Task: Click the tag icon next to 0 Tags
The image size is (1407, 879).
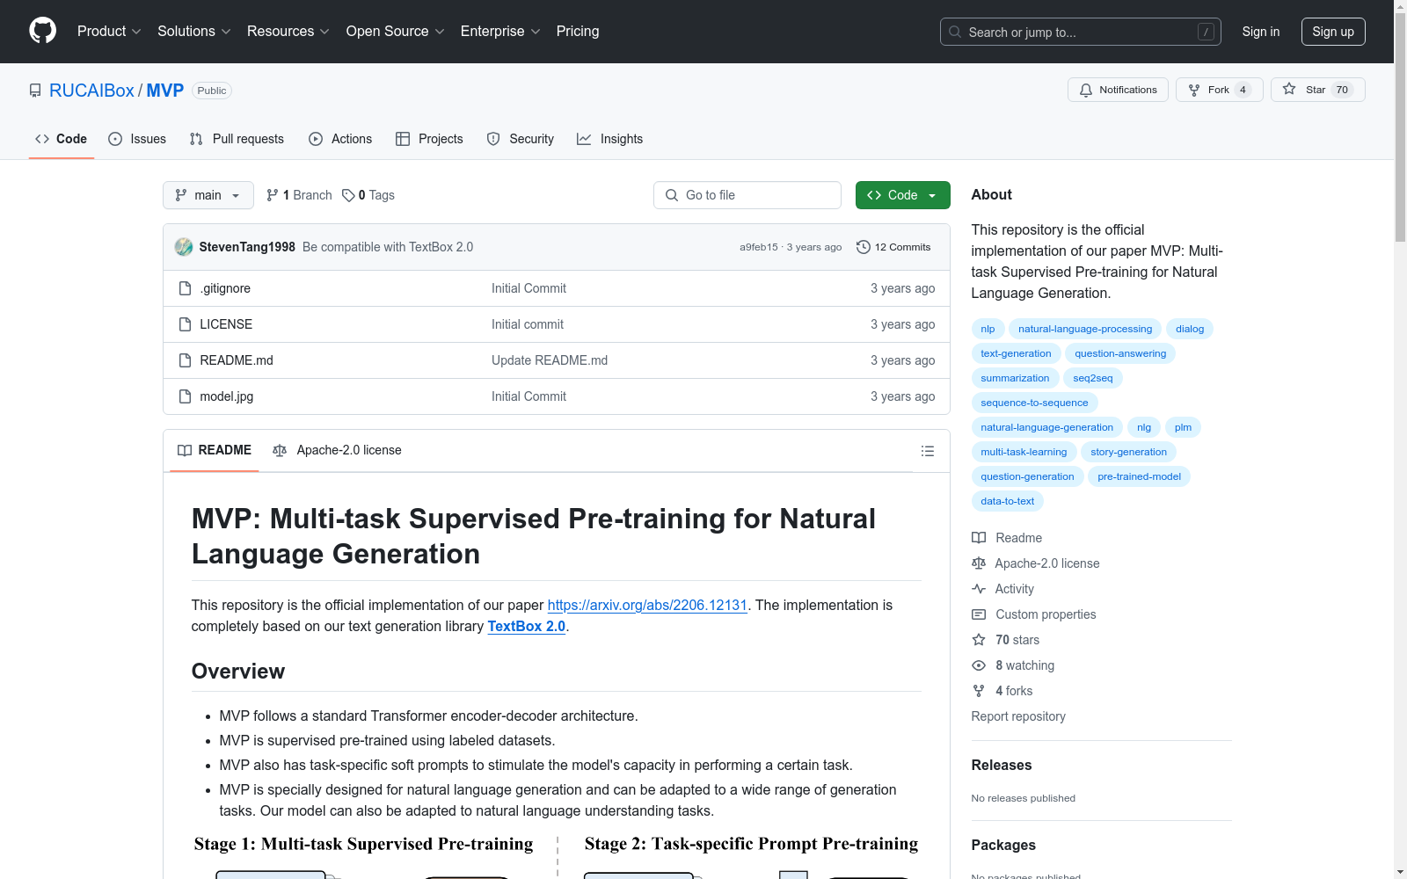Action: coord(348,195)
